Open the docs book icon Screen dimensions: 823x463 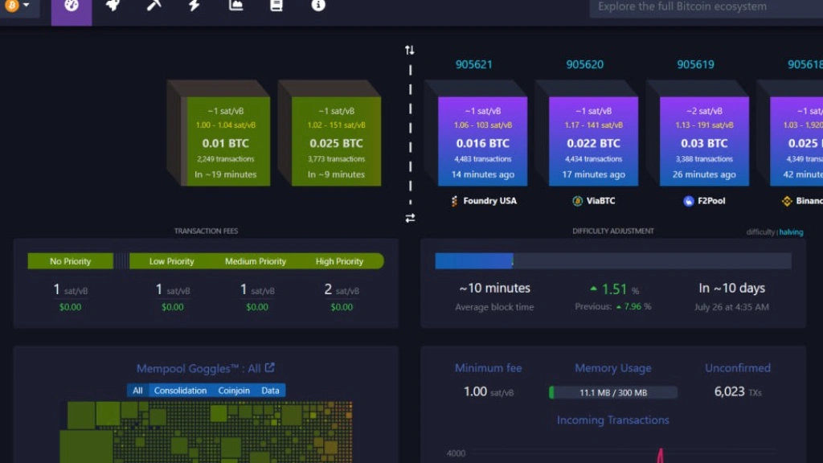pos(276,6)
